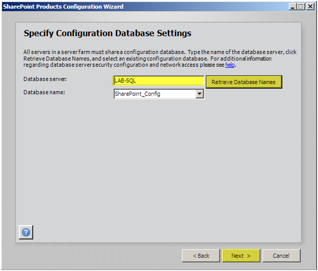Click the 'Database name:' label
The height and width of the screenshot is (271, 318).
click(44, 93)
